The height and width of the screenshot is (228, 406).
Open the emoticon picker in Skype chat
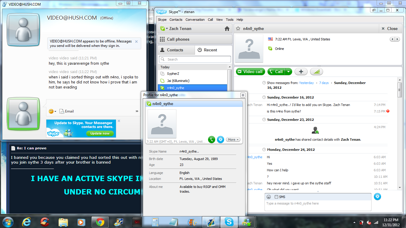tap(269, 197)
